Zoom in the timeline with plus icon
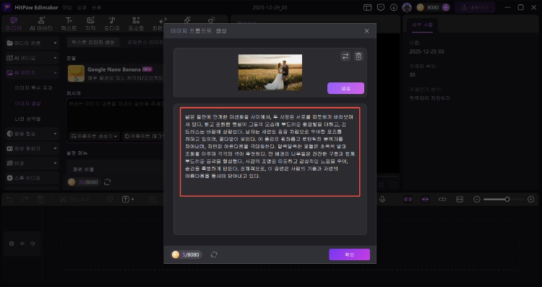542x287 pixels. (531, 200)
